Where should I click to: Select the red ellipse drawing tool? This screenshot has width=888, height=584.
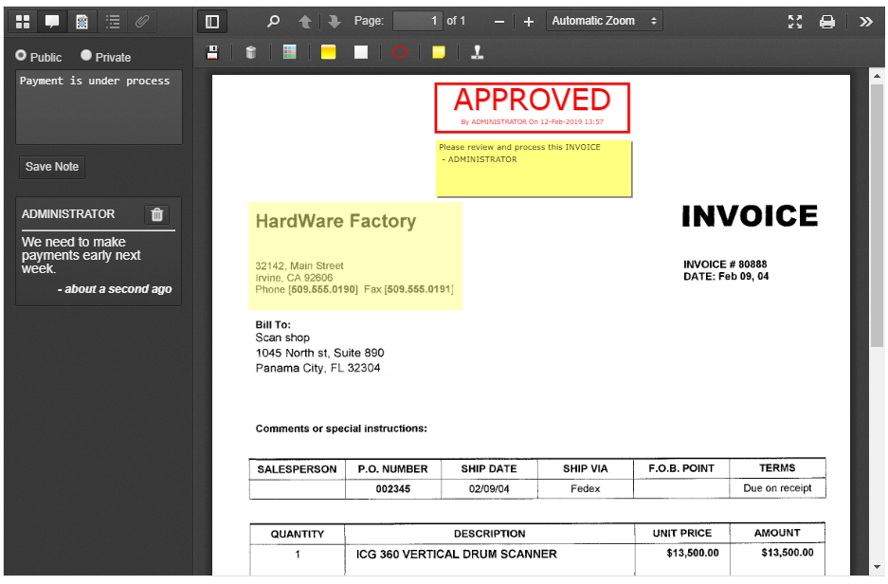coord(400,52)
